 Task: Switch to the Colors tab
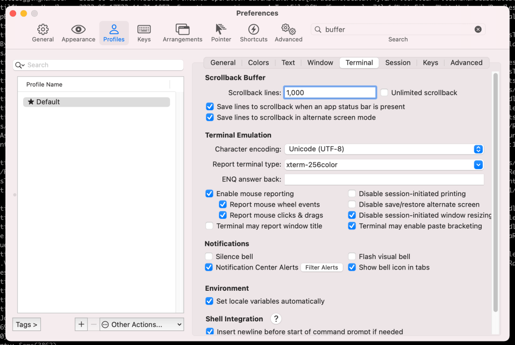[x=258, y=63]
